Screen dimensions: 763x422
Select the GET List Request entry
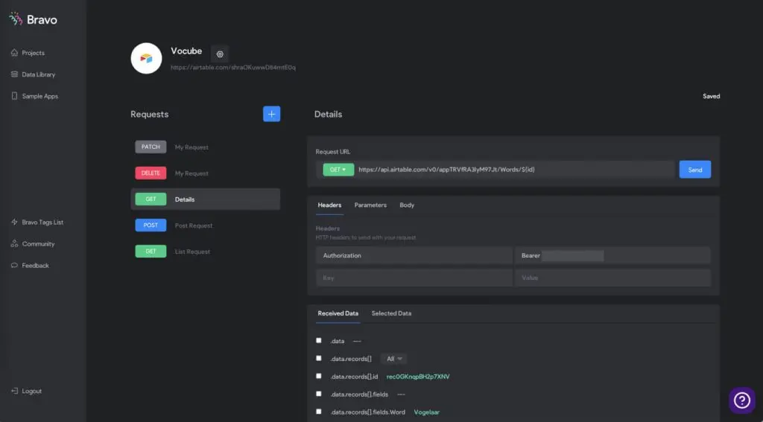coord(206,252)
